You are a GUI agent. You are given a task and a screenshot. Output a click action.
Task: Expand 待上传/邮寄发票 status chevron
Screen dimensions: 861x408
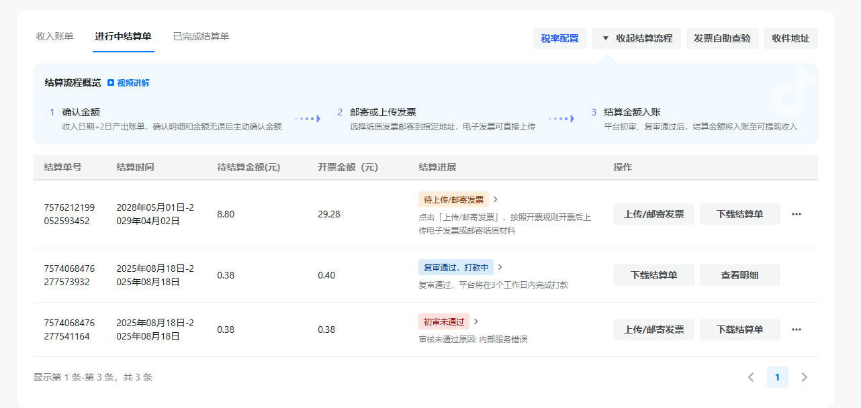(x=496, y=199)
